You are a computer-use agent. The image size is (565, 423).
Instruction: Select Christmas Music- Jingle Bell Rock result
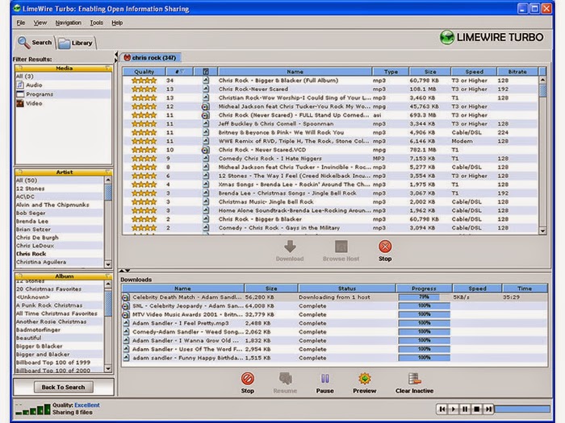click(330, 201)
